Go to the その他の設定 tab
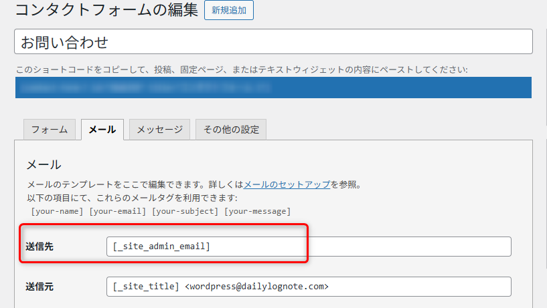The width and height of the screenshot is (547, 308). click(x=231, y=130)
